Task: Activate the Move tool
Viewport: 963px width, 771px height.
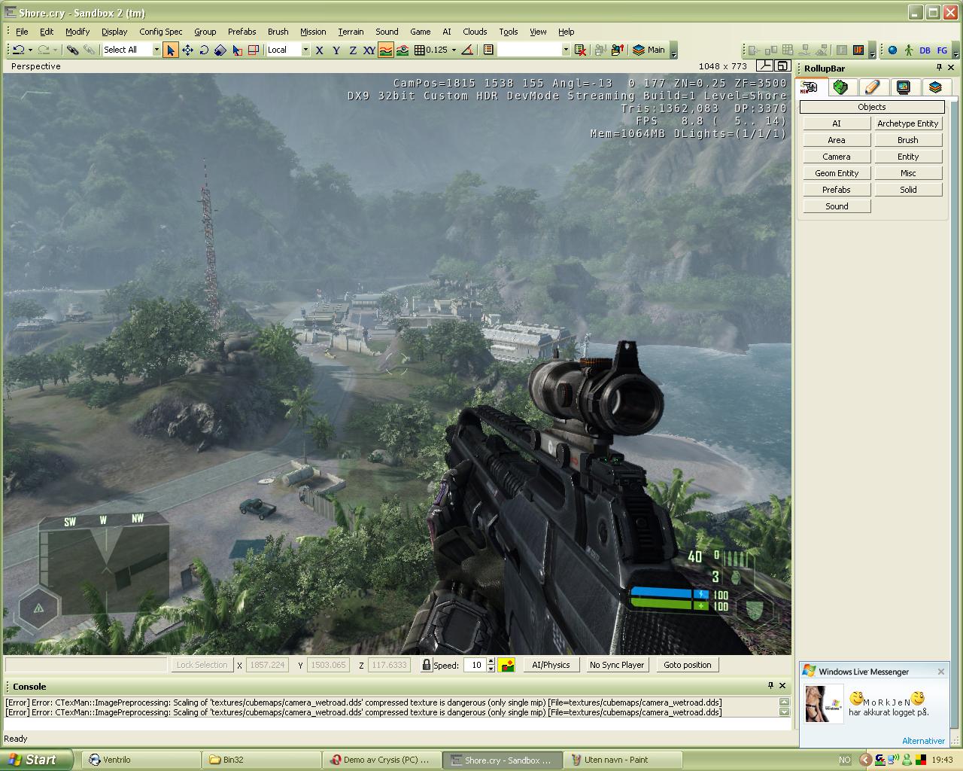Action: pos(187,50)
